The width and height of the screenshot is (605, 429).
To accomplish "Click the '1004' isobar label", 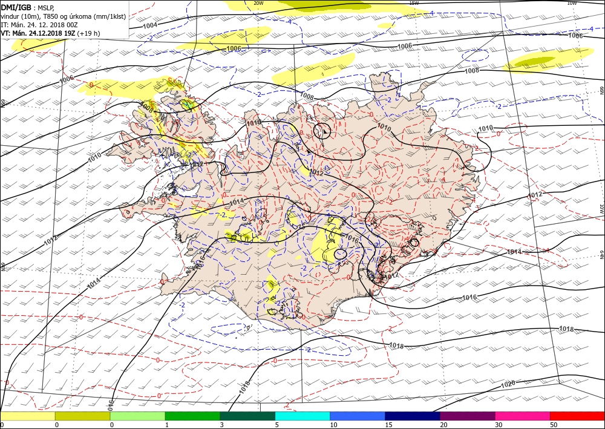I will pos(150,26).
